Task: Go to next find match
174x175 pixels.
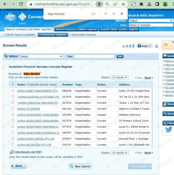Action: click(x=114, y=14)
